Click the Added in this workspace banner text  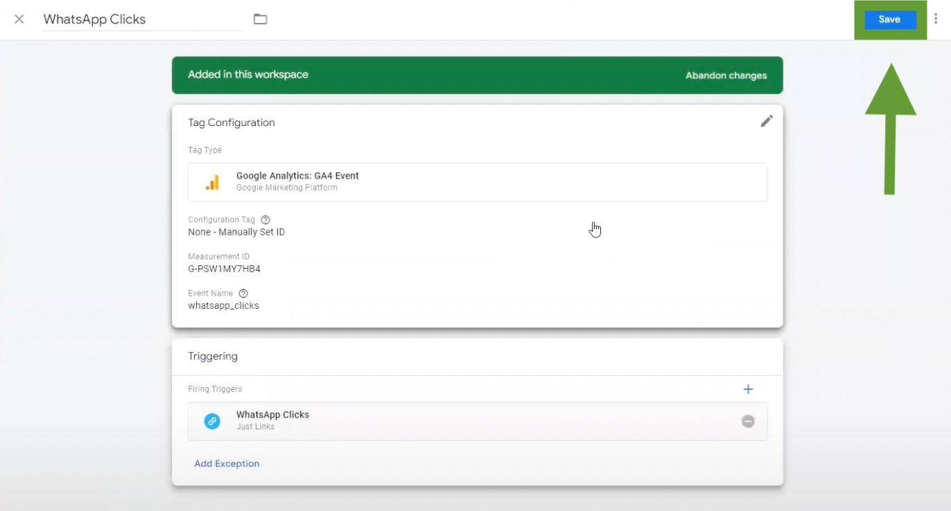248,75
